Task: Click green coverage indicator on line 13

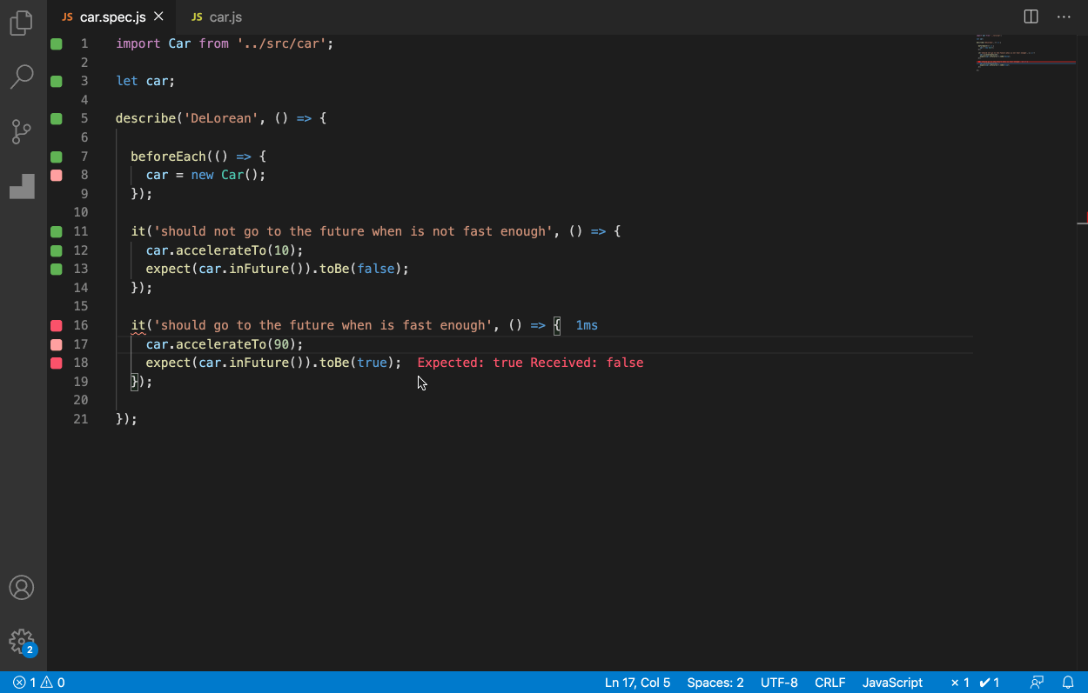Action: [57, 269]
